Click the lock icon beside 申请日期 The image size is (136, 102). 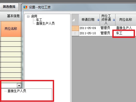tap(98, 20)
